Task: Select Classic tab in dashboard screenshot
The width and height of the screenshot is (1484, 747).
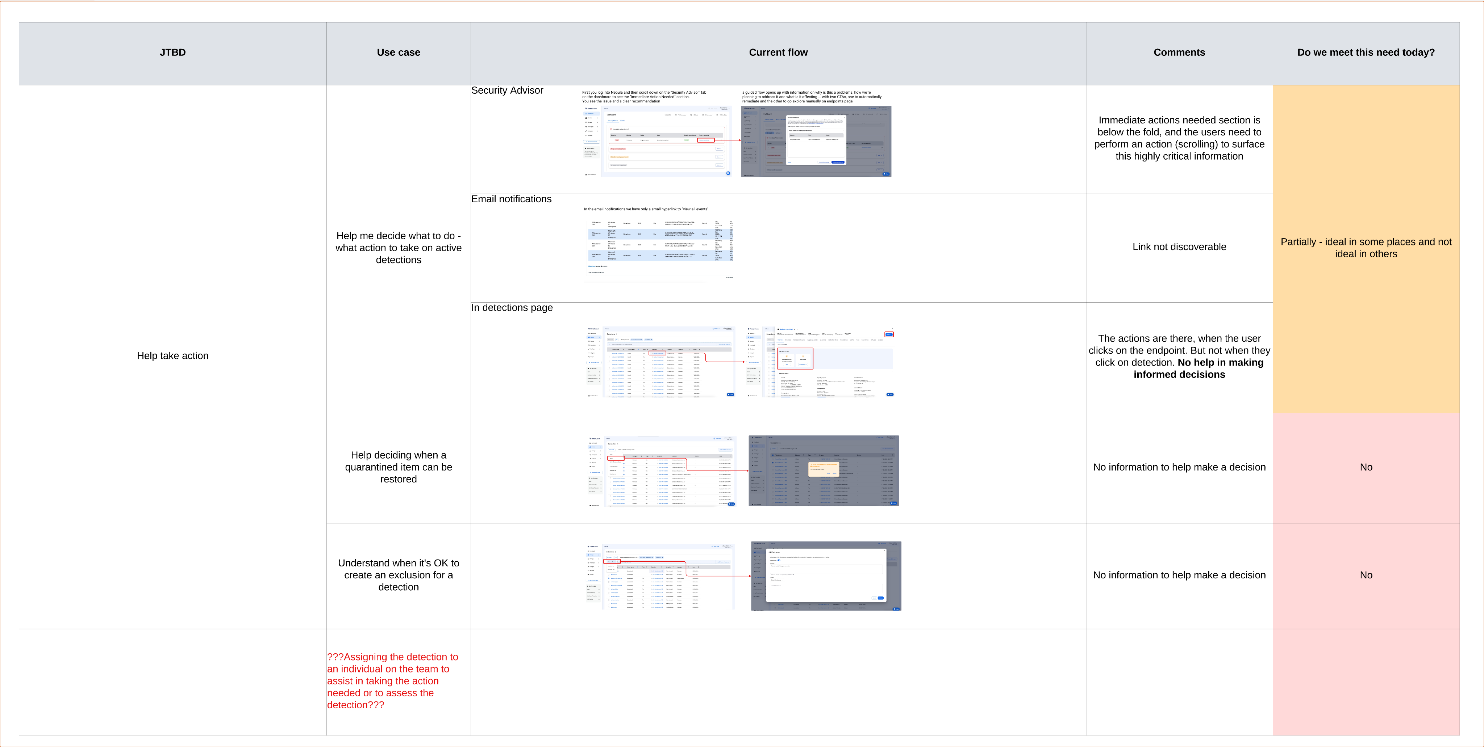Action: click(623, 121)
